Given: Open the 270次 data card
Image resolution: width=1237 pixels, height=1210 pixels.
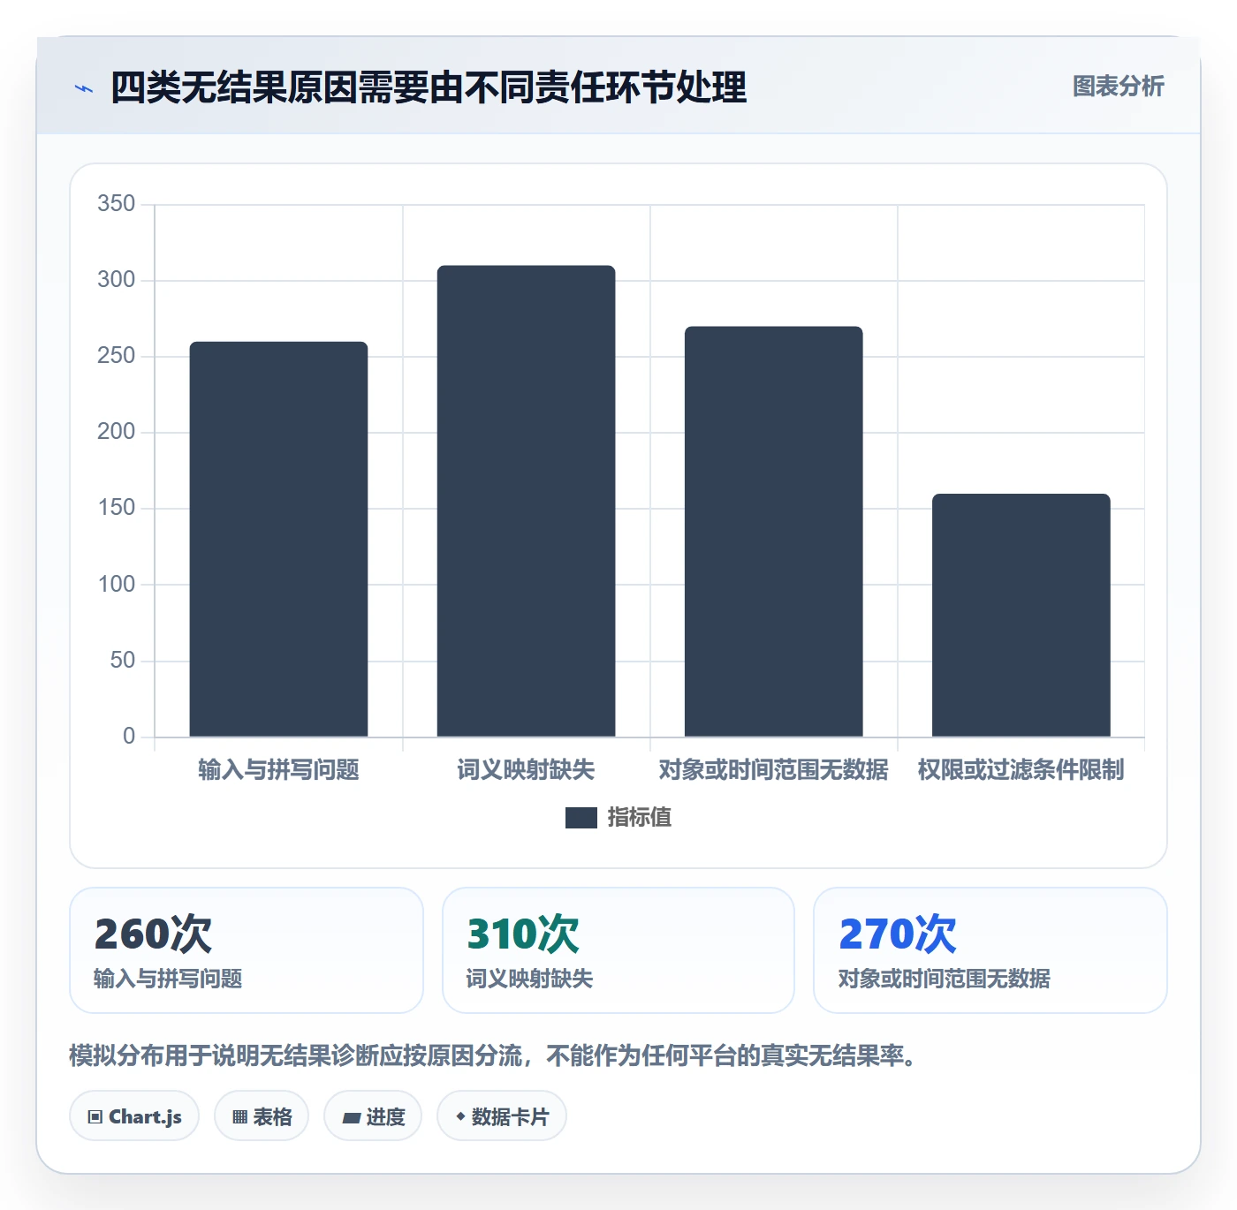Looking at the screenshot, I should 990,950.
